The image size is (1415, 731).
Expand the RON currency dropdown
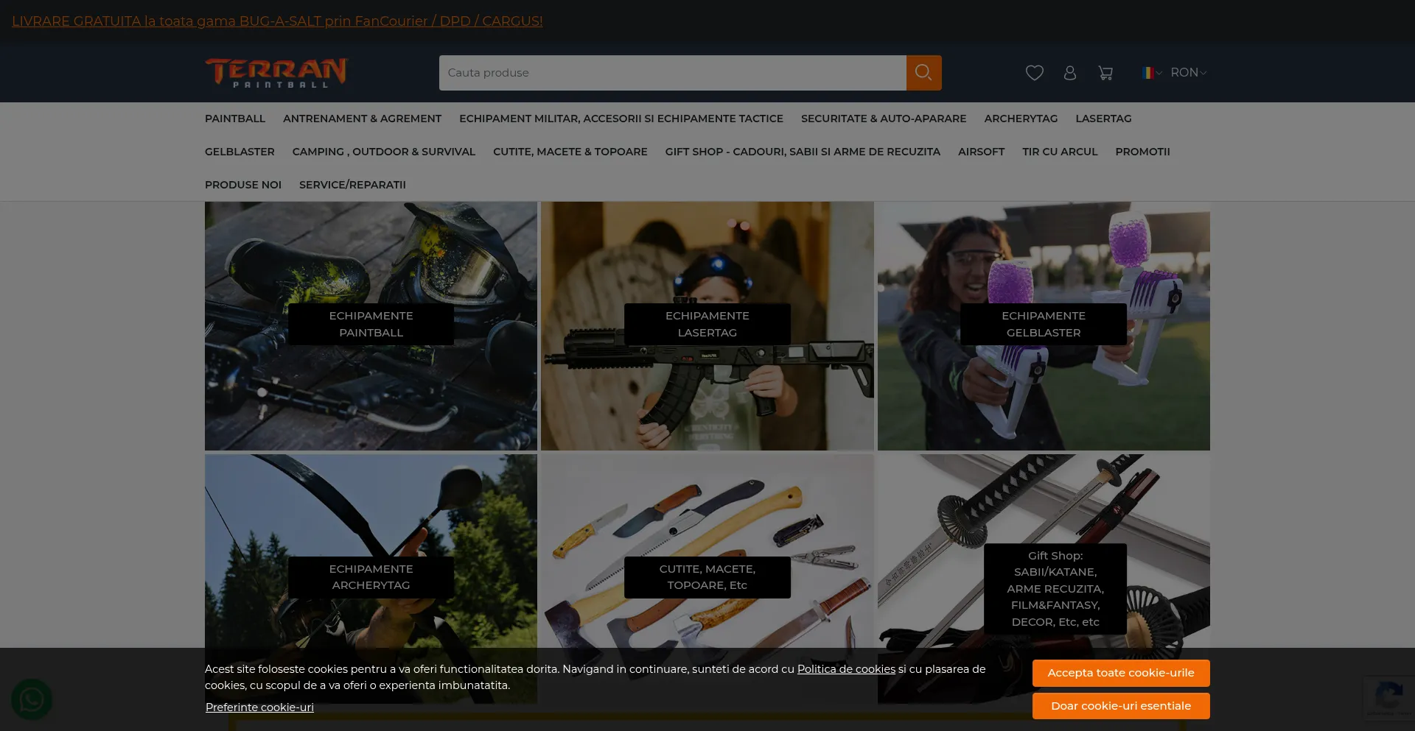[1188, 73]
